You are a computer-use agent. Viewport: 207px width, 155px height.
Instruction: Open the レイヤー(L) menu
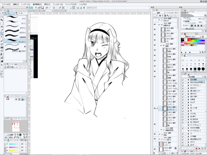[x=26, y=4]
